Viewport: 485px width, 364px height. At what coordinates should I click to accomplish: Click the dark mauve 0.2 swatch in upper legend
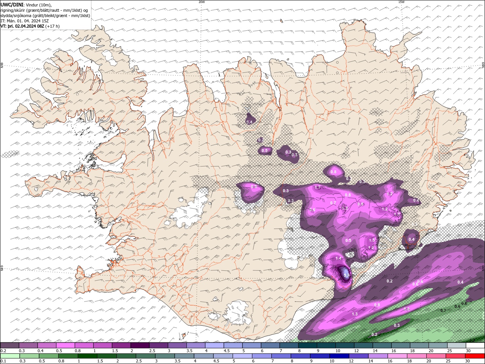coord(9,345)
